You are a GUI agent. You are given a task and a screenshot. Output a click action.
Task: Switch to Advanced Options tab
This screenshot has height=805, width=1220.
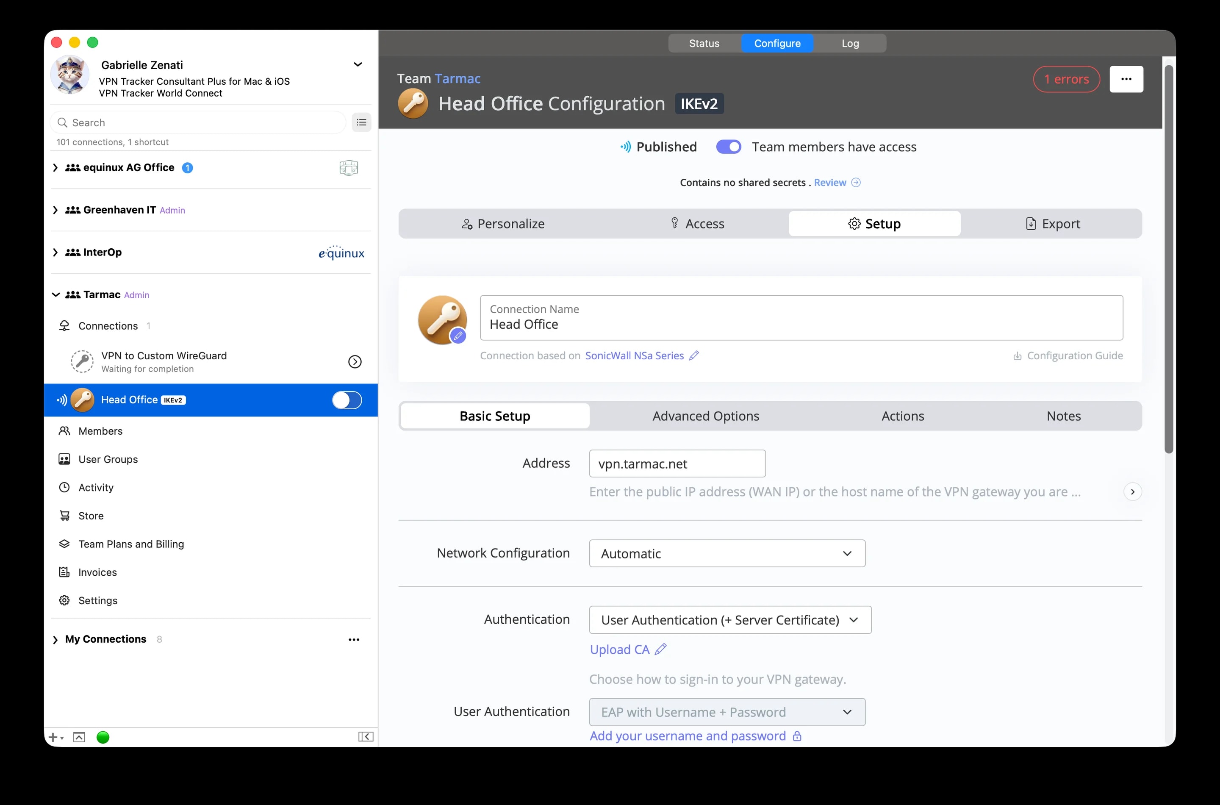[706, 416]
